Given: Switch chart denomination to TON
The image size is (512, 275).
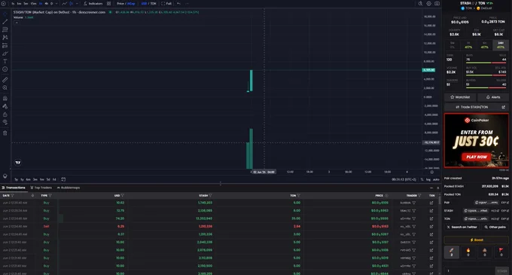Looking at the screenshot, I should click(x=153, y=4).
